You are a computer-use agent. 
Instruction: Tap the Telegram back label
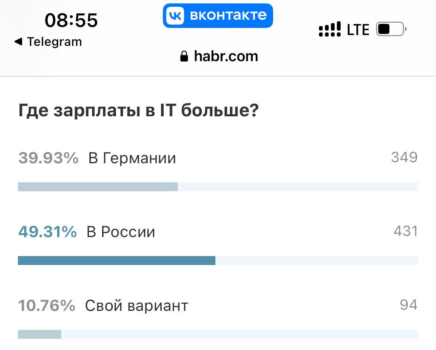pos(54,42)
